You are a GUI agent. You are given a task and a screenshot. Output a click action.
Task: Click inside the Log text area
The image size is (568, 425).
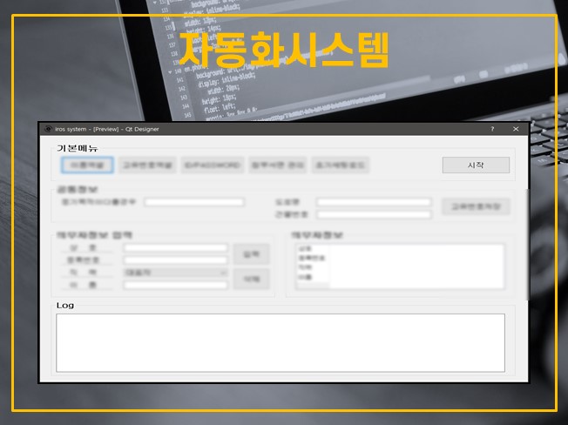click(280, 342)
